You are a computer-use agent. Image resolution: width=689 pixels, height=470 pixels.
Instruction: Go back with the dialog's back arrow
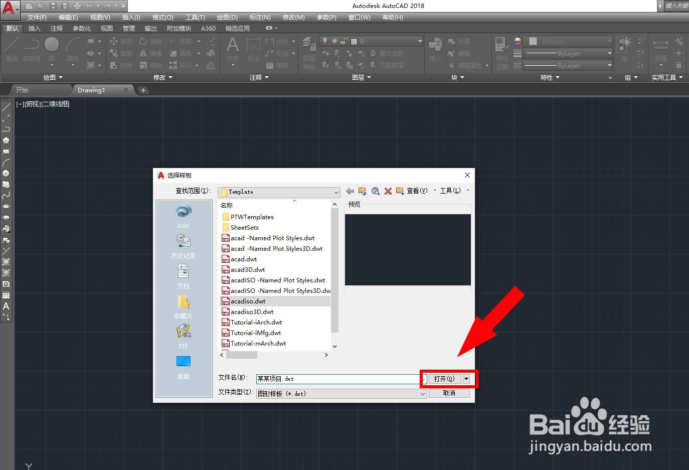click(x=350, y=191)
